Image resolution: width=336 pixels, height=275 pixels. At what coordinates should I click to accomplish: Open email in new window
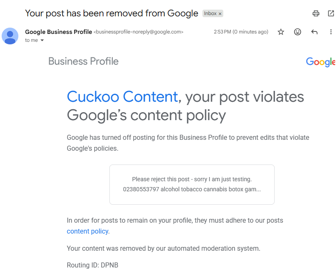click(x=331, y=13)
